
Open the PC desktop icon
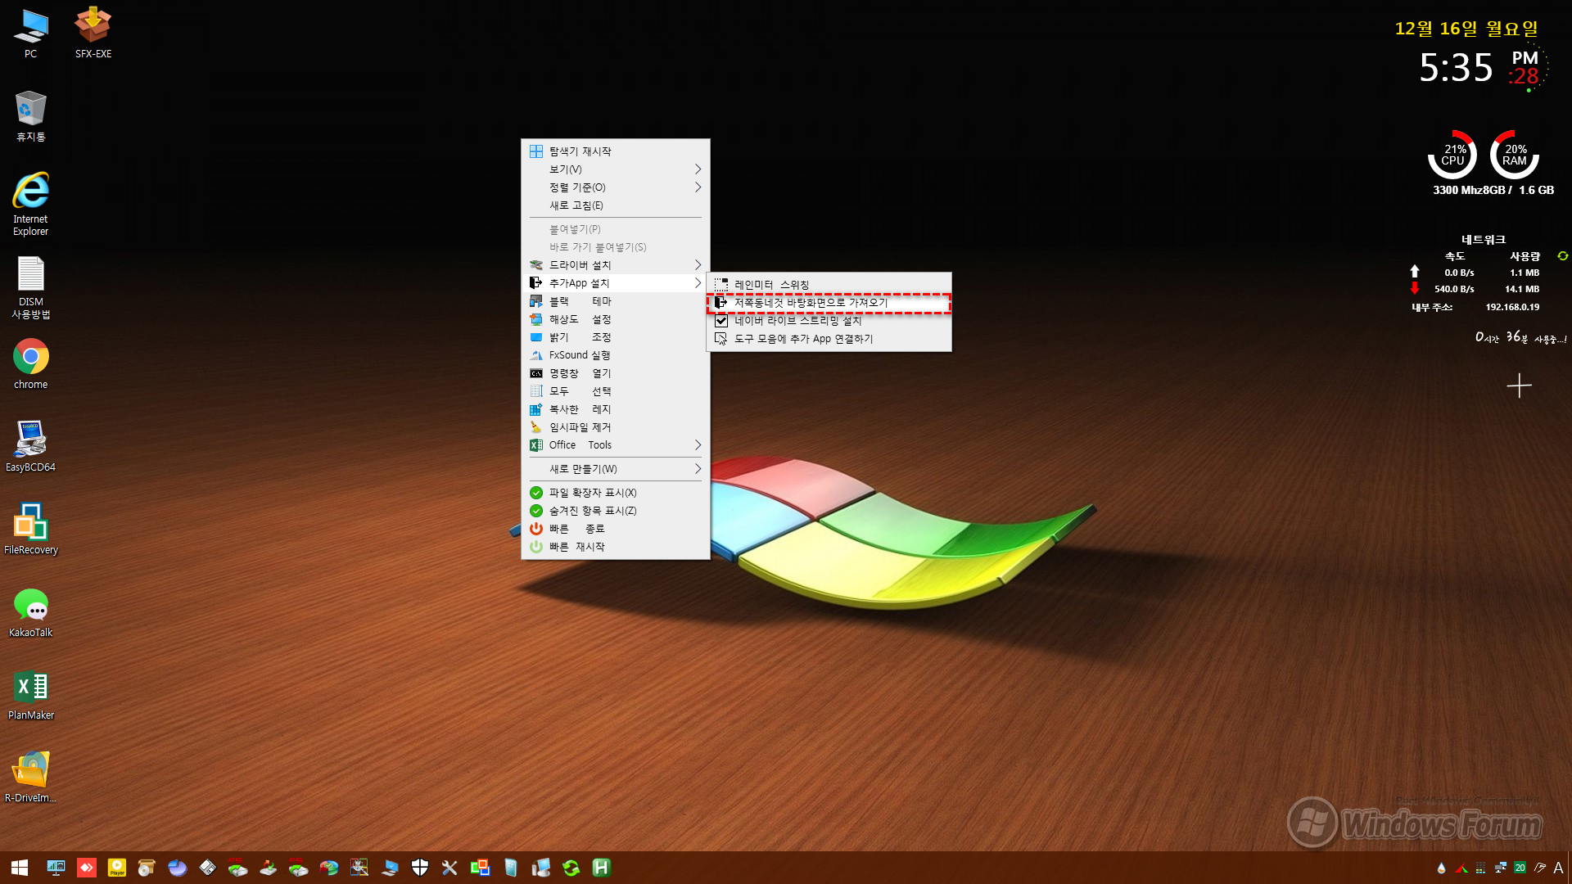[30, 34]
